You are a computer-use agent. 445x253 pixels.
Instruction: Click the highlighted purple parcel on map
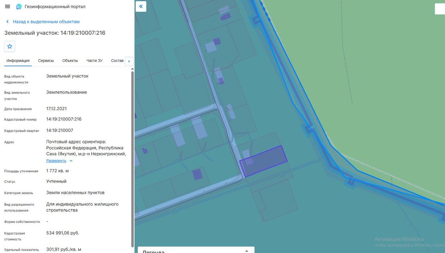click(264, 161)
